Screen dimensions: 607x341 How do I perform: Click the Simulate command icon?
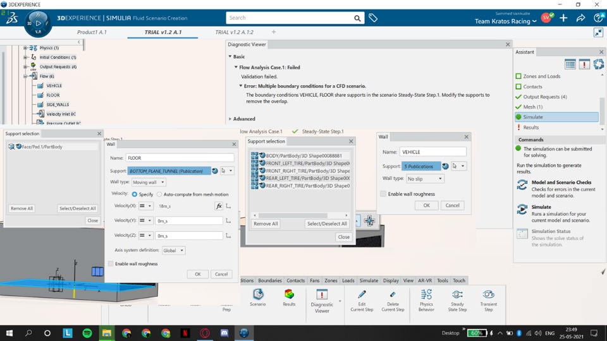point(522,210)
